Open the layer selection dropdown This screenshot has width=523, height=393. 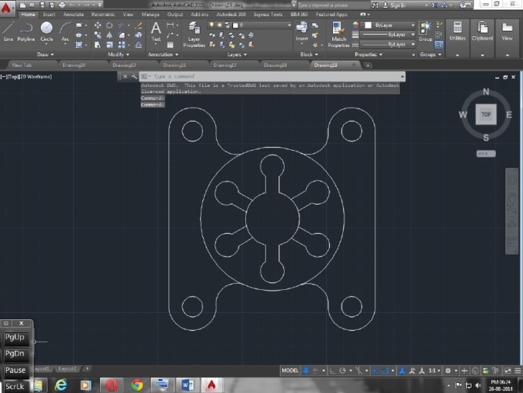point(249,25)
